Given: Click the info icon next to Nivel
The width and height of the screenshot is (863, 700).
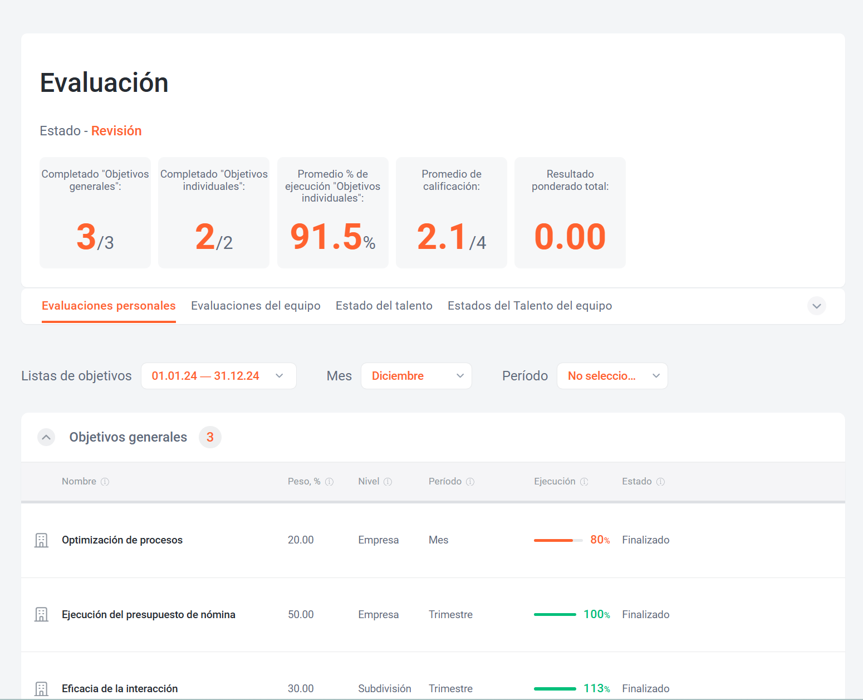Looking at the screenshot, I should coord(388,482).
